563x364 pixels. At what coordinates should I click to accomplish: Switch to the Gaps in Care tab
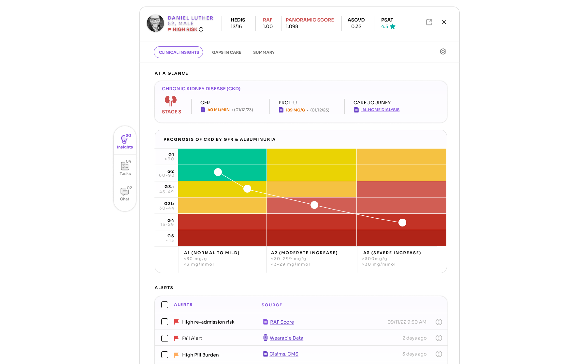(226, 52)
